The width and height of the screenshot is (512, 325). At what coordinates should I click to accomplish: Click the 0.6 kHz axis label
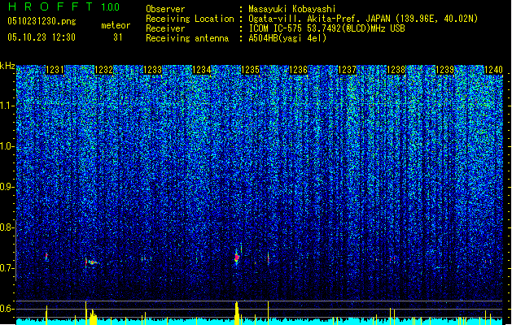[x=7, y=309]
